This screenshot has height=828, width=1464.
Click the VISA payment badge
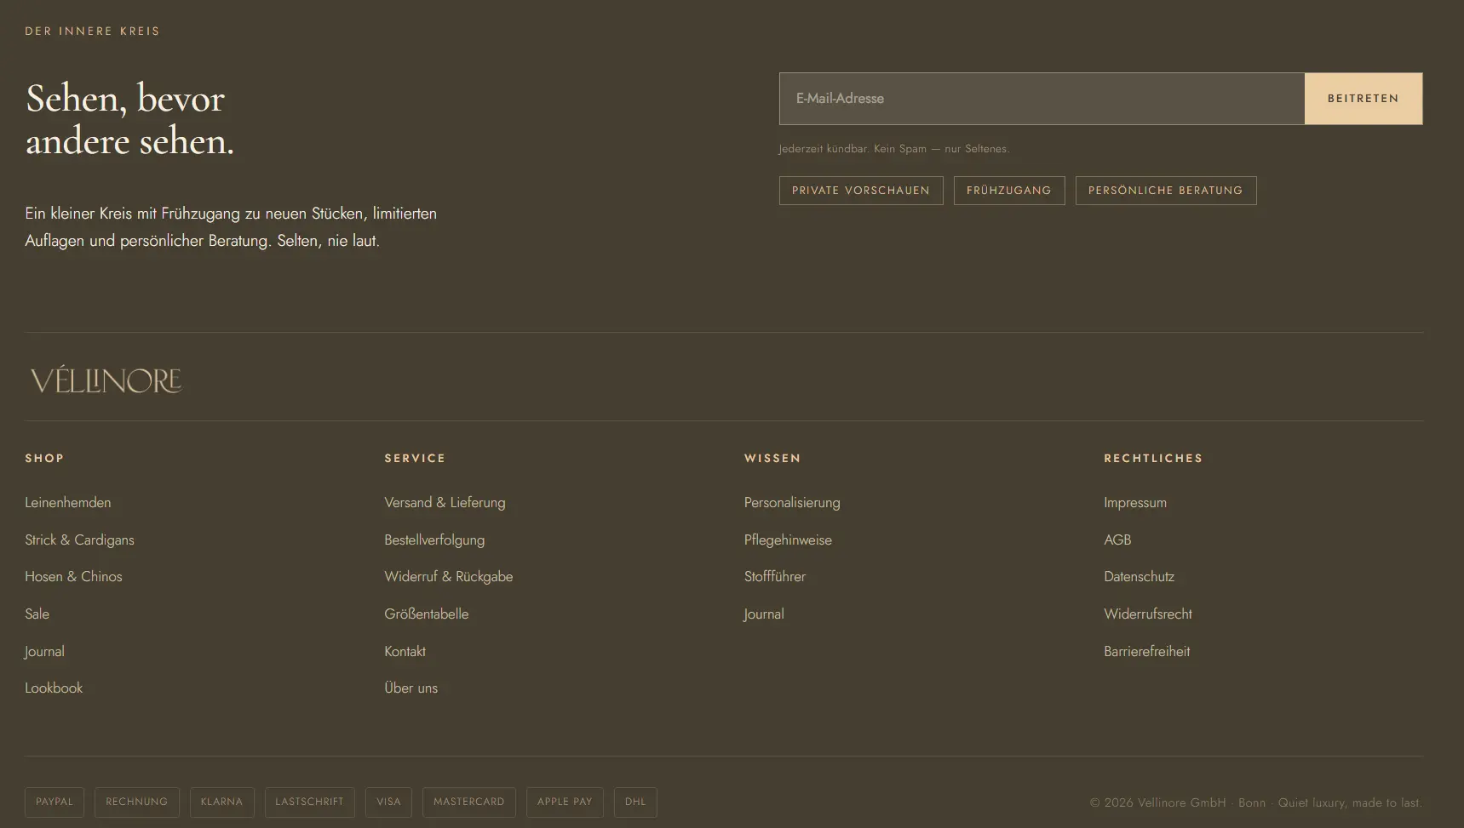389,802
